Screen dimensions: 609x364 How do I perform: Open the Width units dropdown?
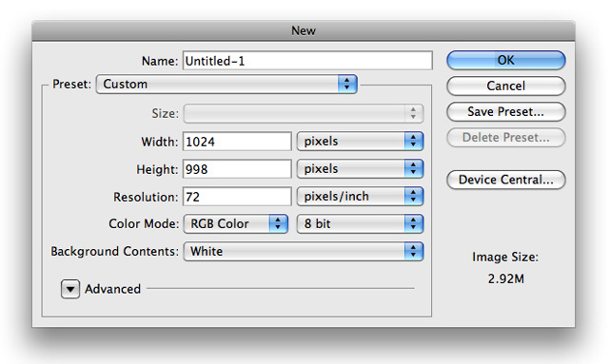tap(360, 142)
